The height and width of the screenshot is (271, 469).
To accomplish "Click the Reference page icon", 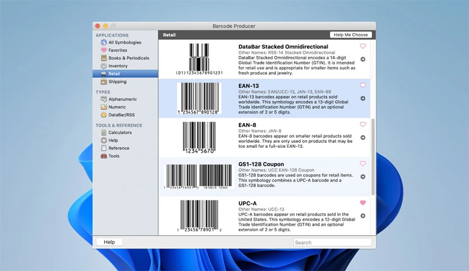I will point(104,148).
